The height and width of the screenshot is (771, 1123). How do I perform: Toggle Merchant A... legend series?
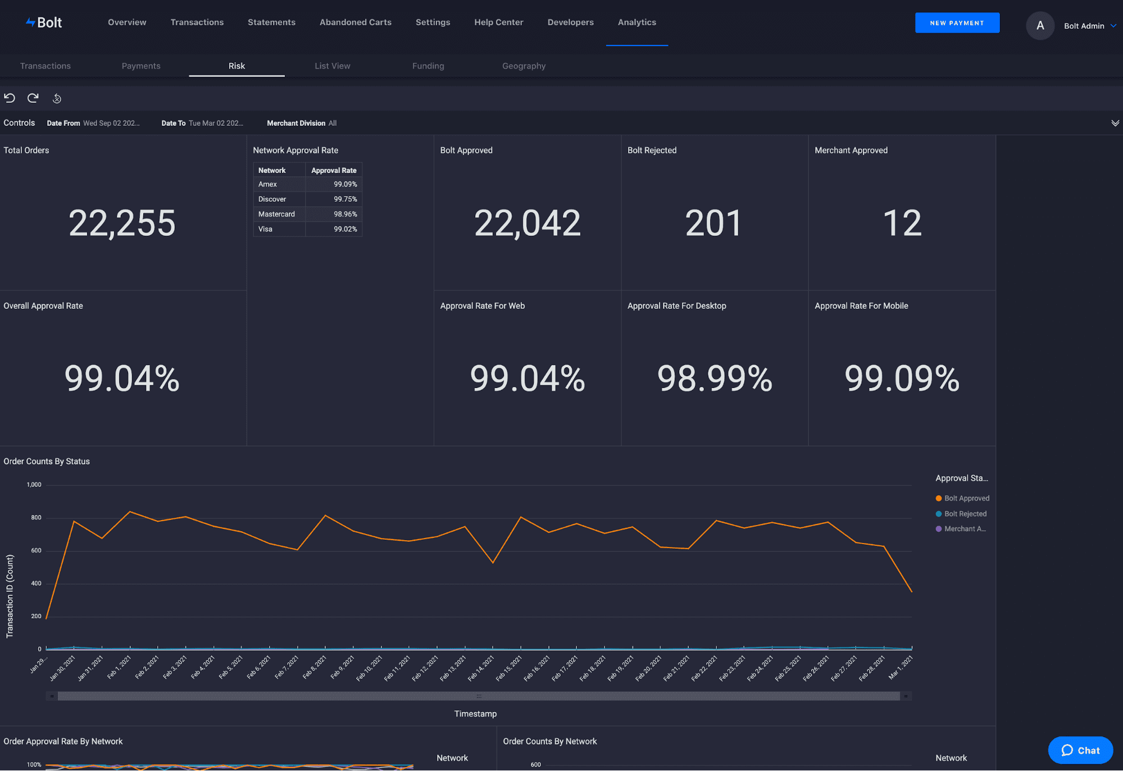coord(961,529)
